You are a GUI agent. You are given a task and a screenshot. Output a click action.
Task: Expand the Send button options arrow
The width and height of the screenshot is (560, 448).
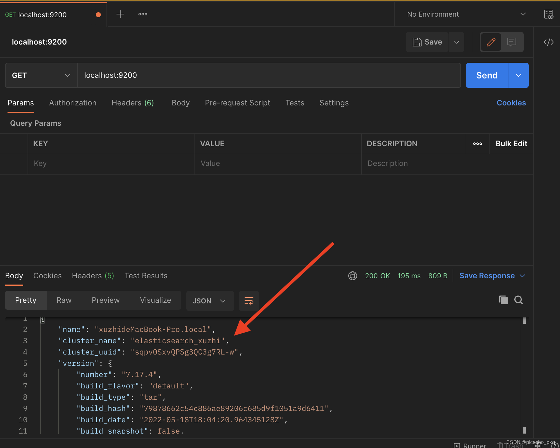pyautogui.click(x=518, y=75)
